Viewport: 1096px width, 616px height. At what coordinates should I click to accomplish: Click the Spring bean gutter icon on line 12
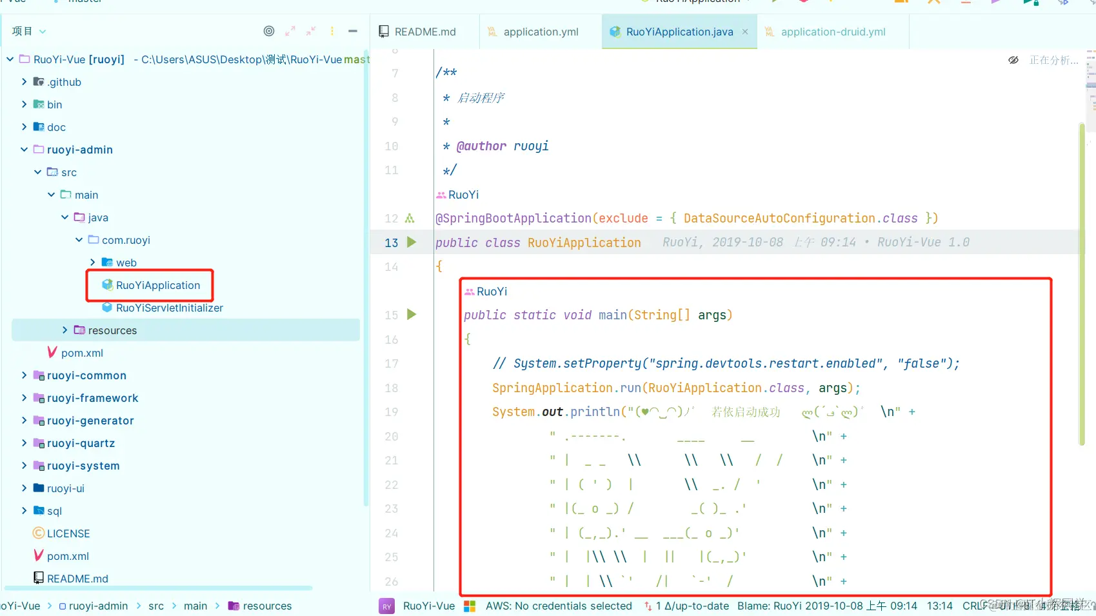click(410, 218)
